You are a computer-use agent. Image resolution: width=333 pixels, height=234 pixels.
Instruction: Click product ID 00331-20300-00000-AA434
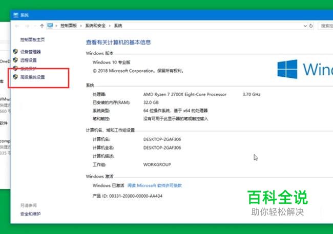click(136, 196)
